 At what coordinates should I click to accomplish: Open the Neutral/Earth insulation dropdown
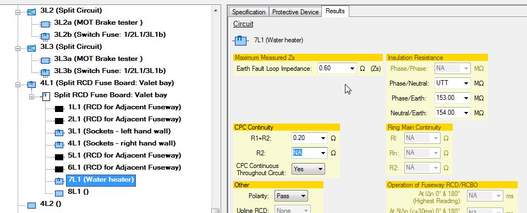pyautogui.click(x=466, y=113)
